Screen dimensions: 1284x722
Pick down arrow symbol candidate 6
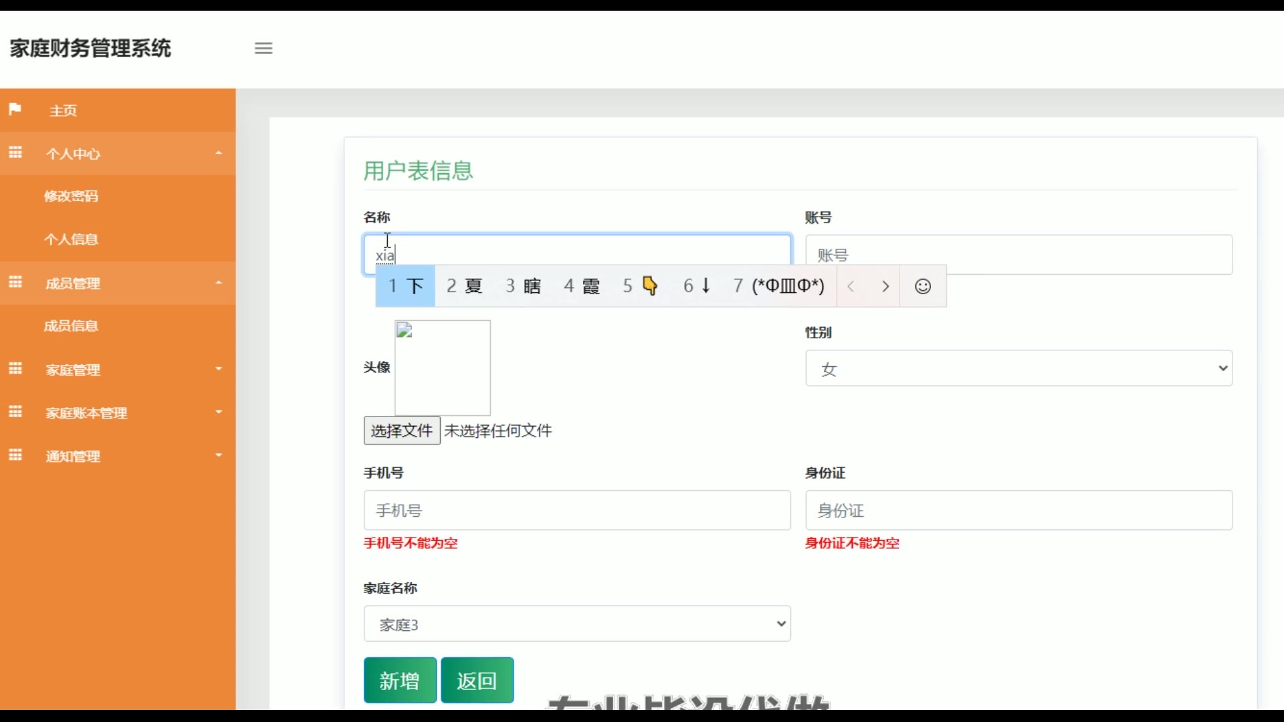tap(698, 286)
